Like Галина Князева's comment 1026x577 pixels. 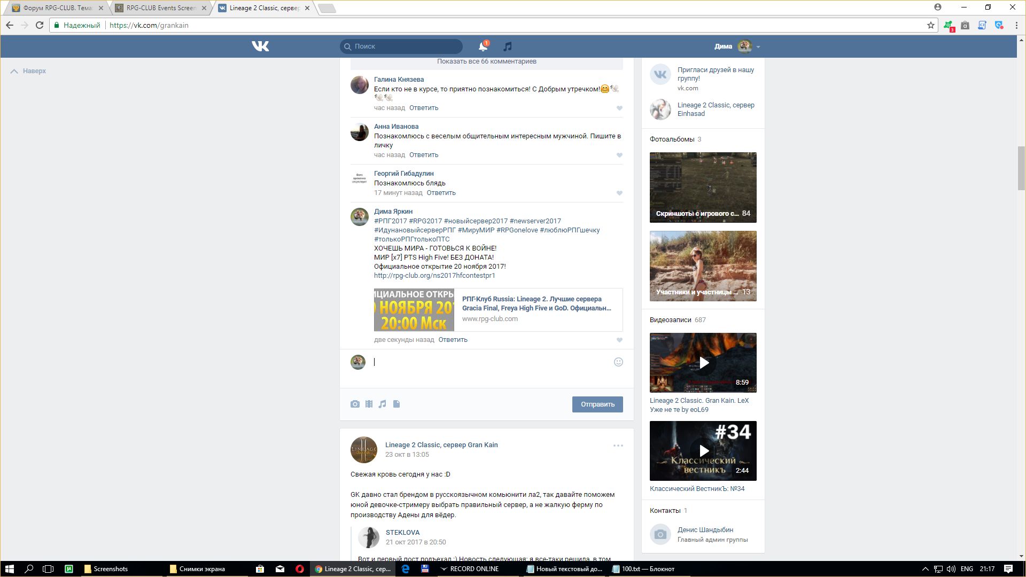pyautogui.click(x=619, y=108)
